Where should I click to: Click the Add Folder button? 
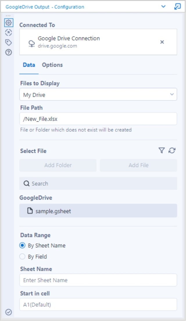tap(58, 165)
